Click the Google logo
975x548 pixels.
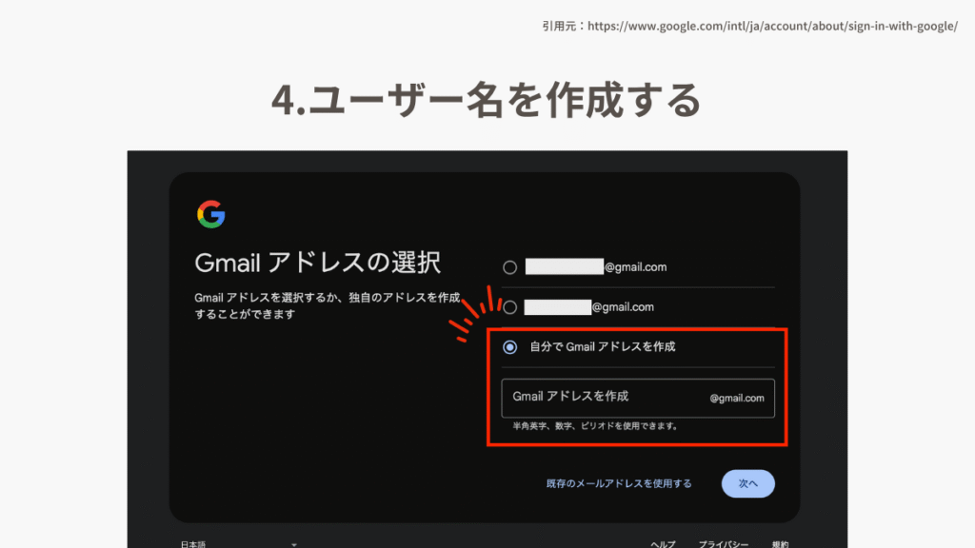pyautogui.click(x=210, y=214)
